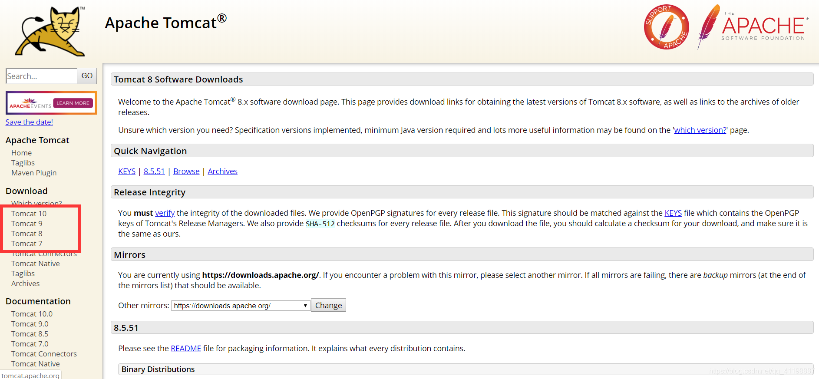Viewport: 819px width, 379px height.
Task: Open the README file link
Action: [186, 349]
